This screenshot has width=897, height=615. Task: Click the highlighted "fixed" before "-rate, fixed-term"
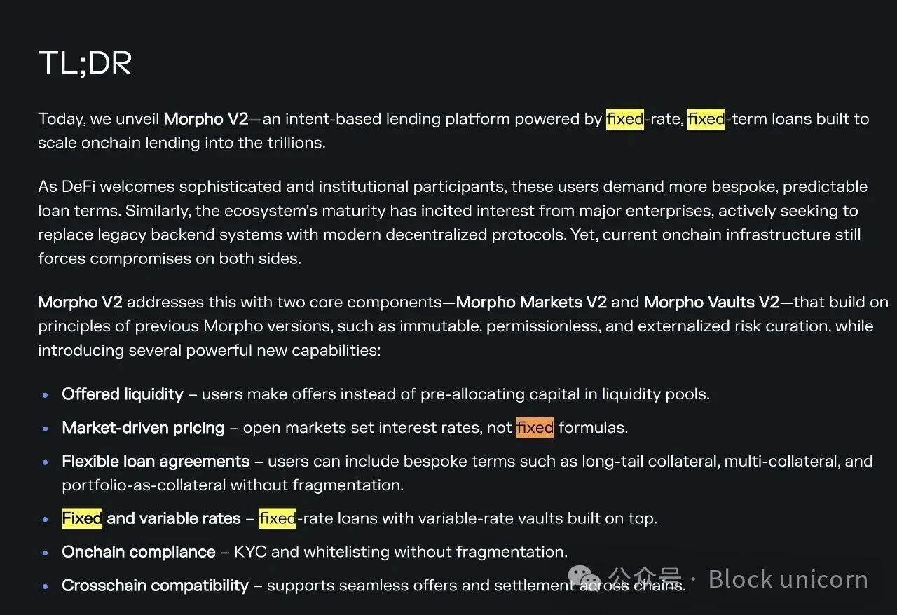624,119
